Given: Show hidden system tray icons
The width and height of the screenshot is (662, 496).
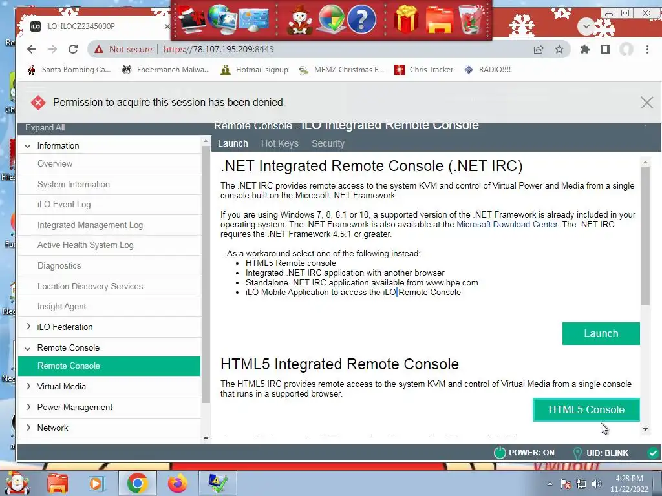Looking at the screenshot, I should click(550, 484).
